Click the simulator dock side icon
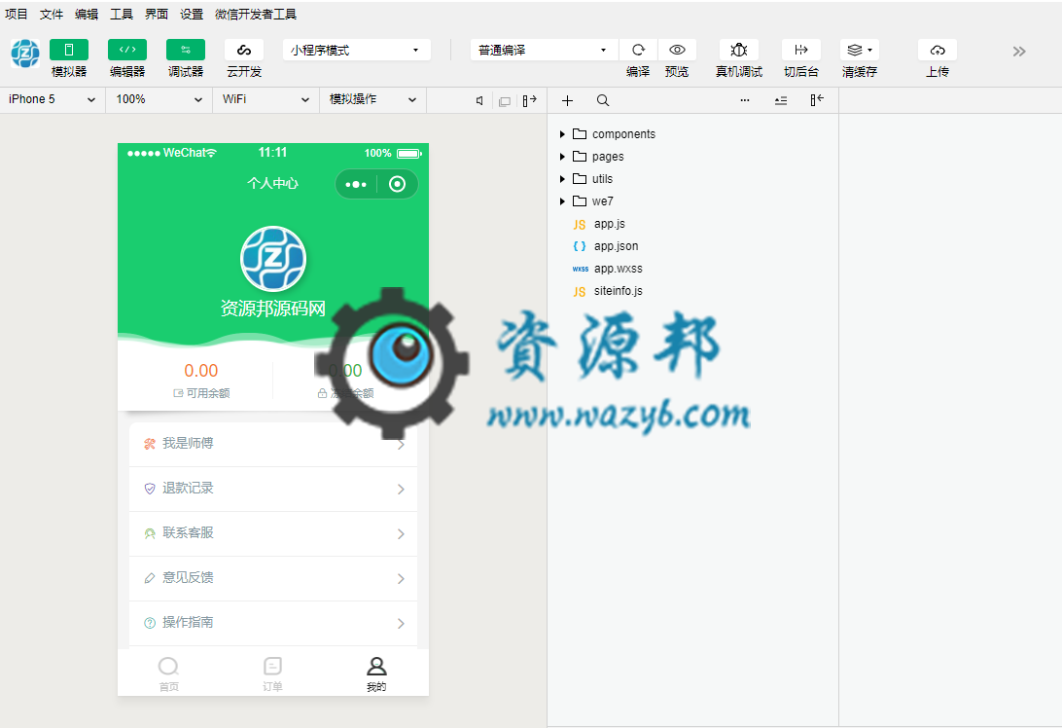Viewport: 1062px width, 728px height. pos(530,101)
